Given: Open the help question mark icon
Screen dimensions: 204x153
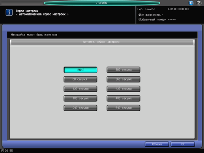Looking at the screenshot, I should [x=199, y=3].
